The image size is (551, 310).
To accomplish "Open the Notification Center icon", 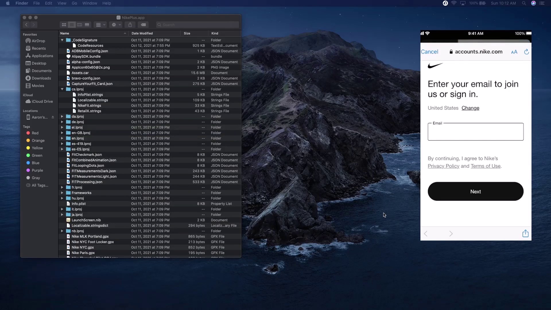I will tap(542, 3).
